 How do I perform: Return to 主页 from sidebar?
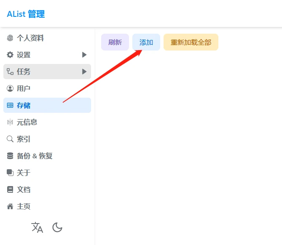(47, 206)
